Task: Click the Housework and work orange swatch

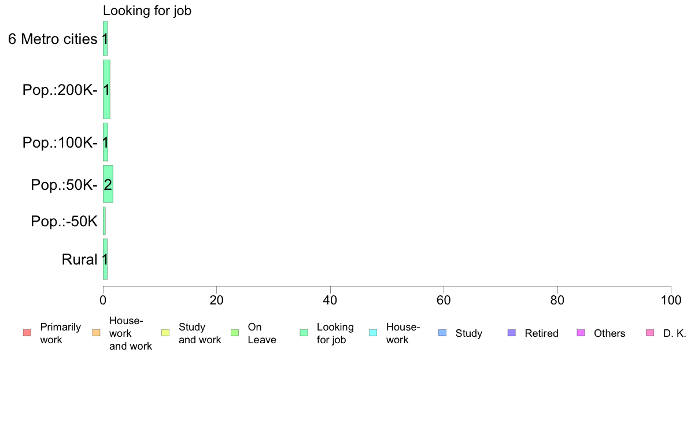Action: click(97, 333)
